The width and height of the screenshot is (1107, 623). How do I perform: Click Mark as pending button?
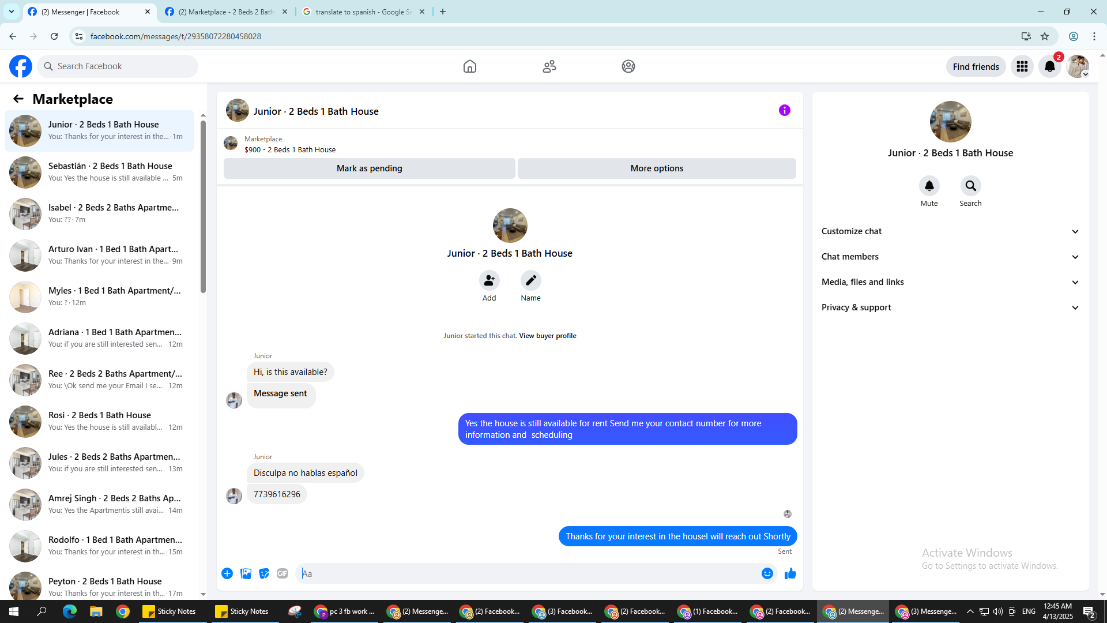coord(370,168)
